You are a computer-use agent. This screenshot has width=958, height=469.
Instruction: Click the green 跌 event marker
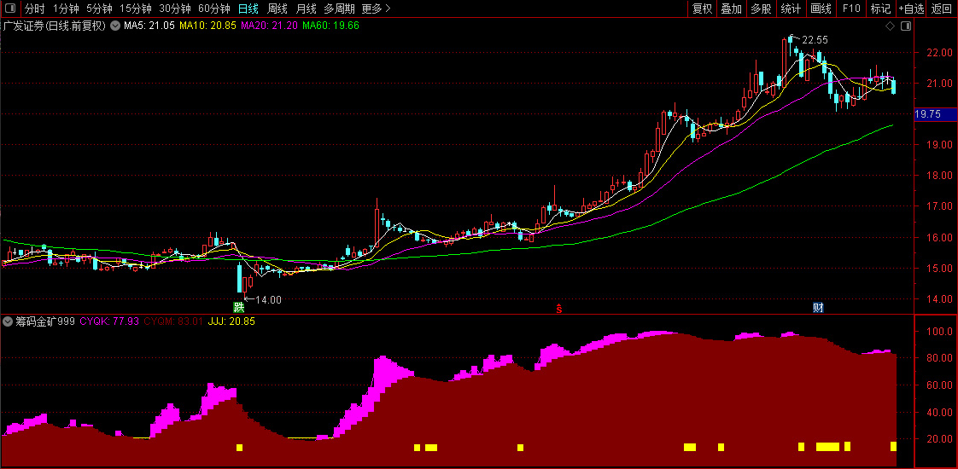click(237, 307)
